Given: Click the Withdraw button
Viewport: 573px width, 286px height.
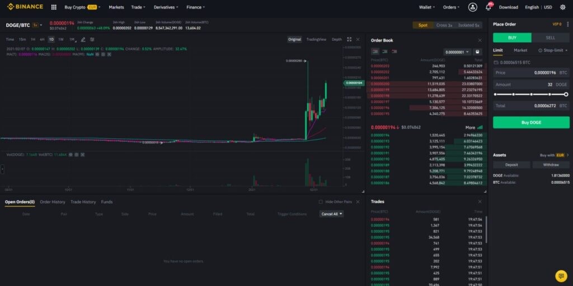Looking at the screenshot, I should pyautogui.click(x=551, y=165).
